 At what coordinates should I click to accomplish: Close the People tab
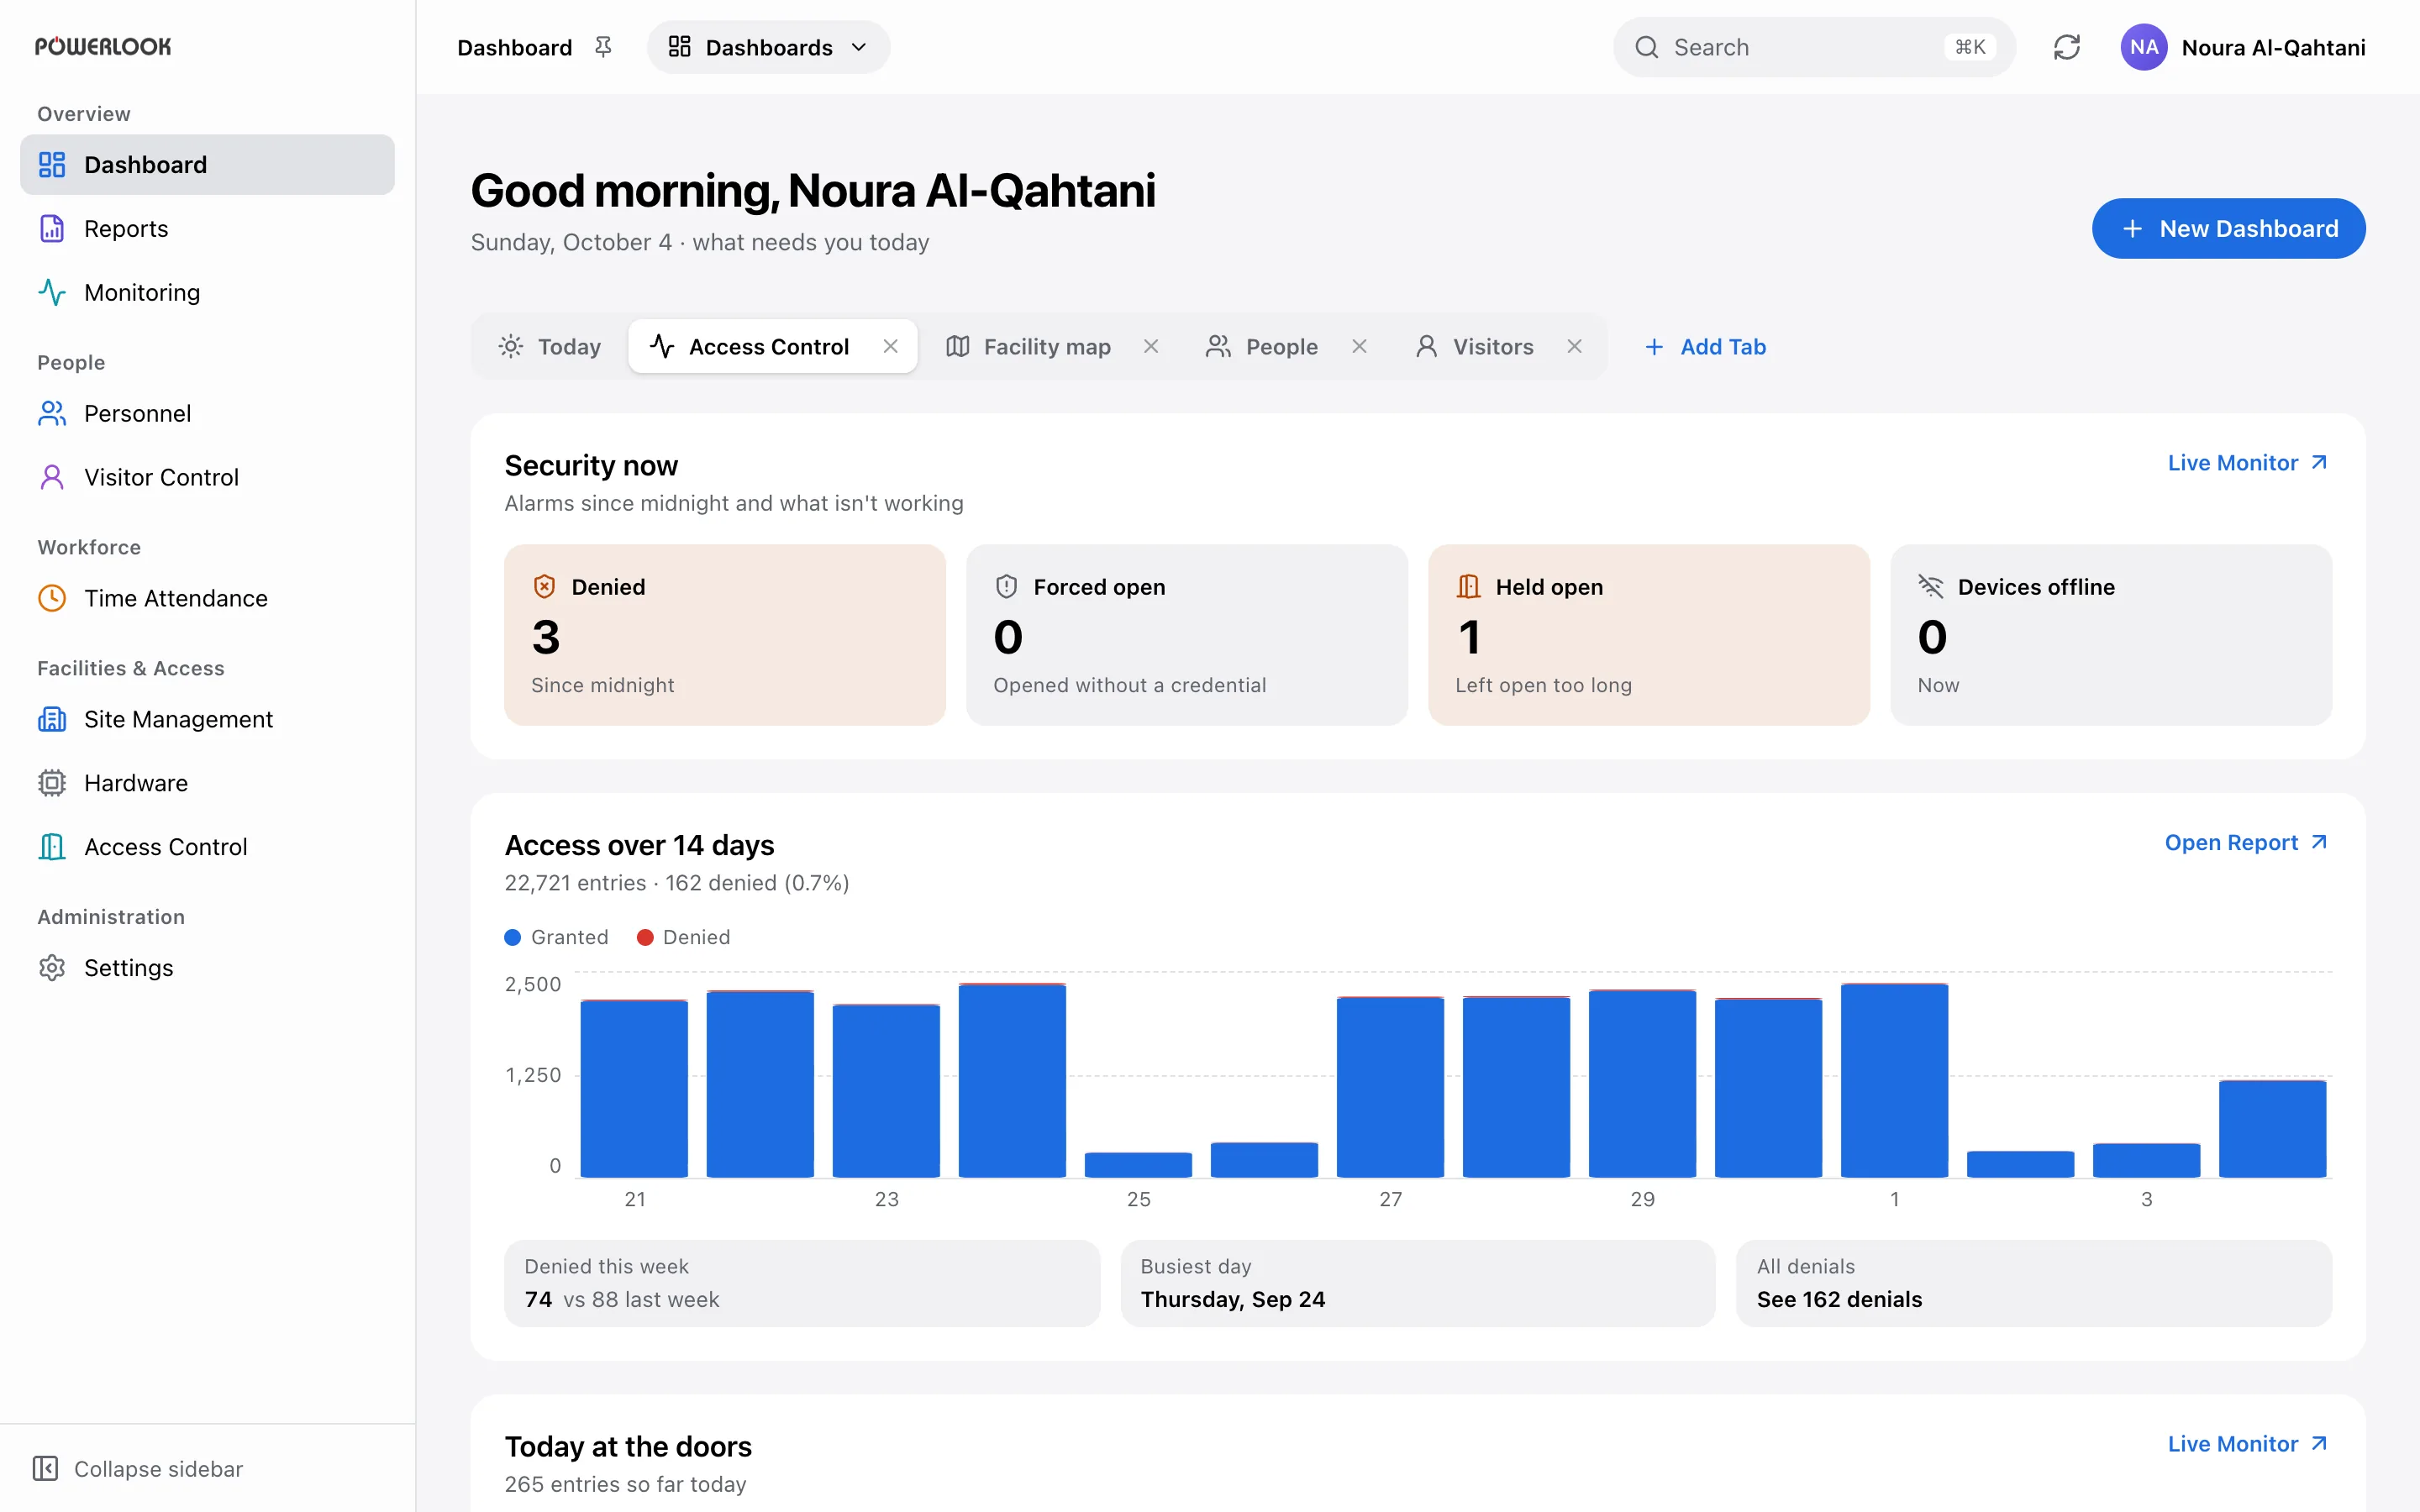click(1359, 346)
